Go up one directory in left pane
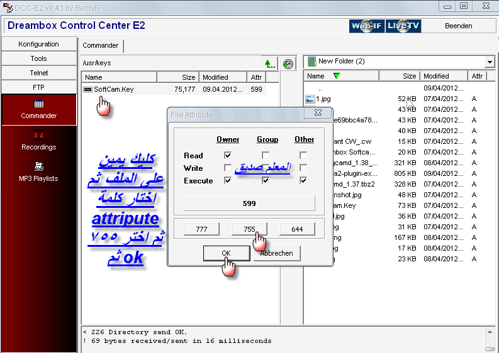Image resolution: width=499 pixels, height=353 pixels. pos(270,63)
